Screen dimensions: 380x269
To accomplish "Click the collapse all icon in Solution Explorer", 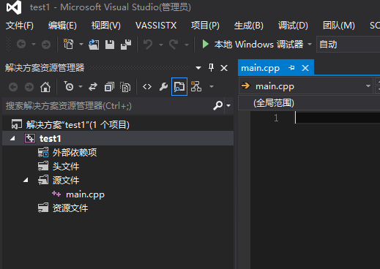I will (x=109, y=87).
